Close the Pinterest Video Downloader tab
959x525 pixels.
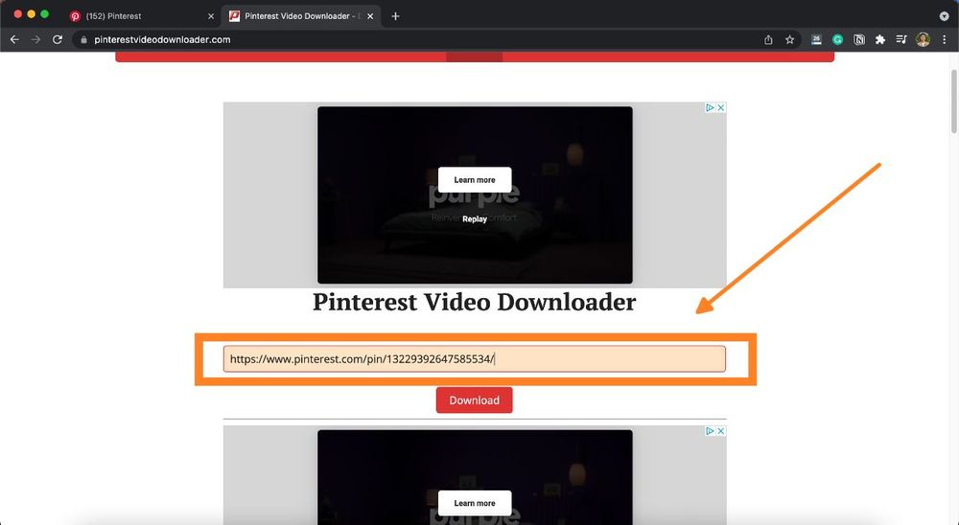click(x=370, y=16)
